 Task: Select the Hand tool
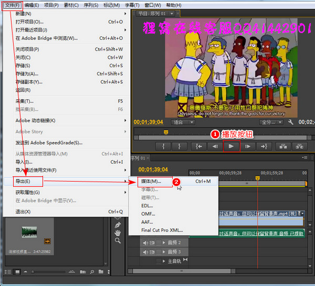(x=118, y=233)
